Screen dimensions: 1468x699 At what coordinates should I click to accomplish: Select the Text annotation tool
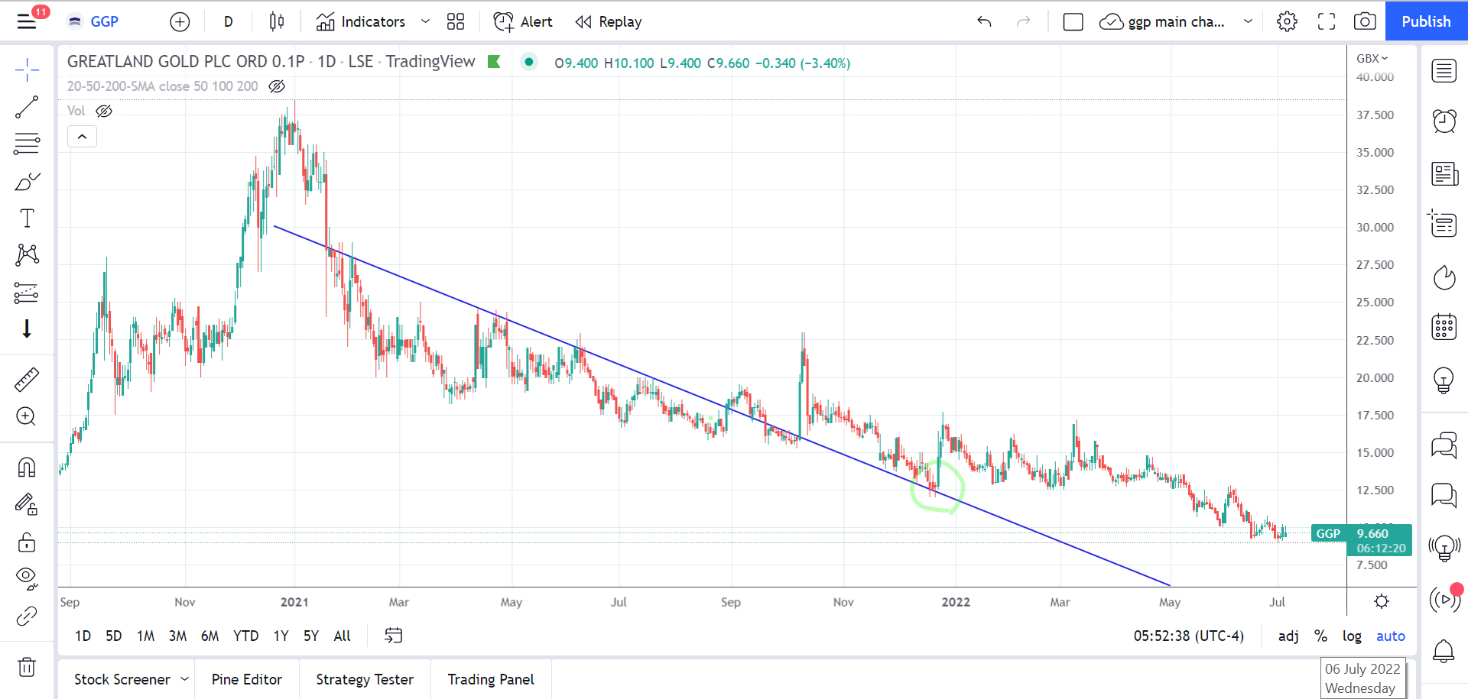tap(27, 218)
